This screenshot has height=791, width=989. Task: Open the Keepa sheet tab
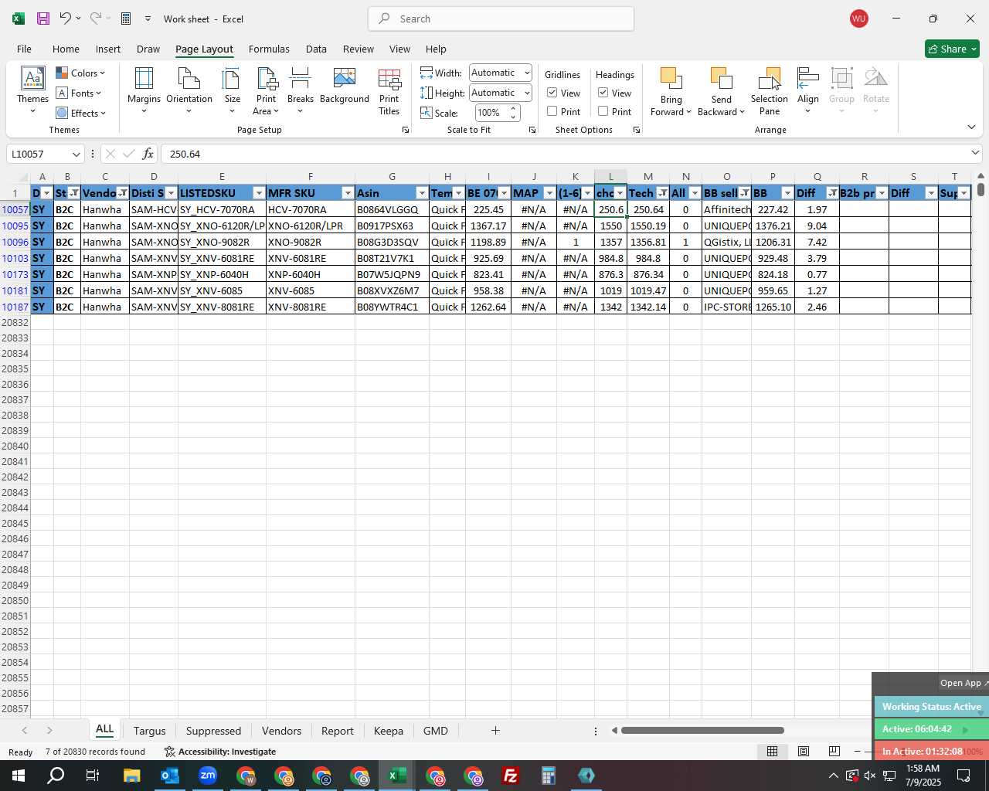click(x=388, y=731)
